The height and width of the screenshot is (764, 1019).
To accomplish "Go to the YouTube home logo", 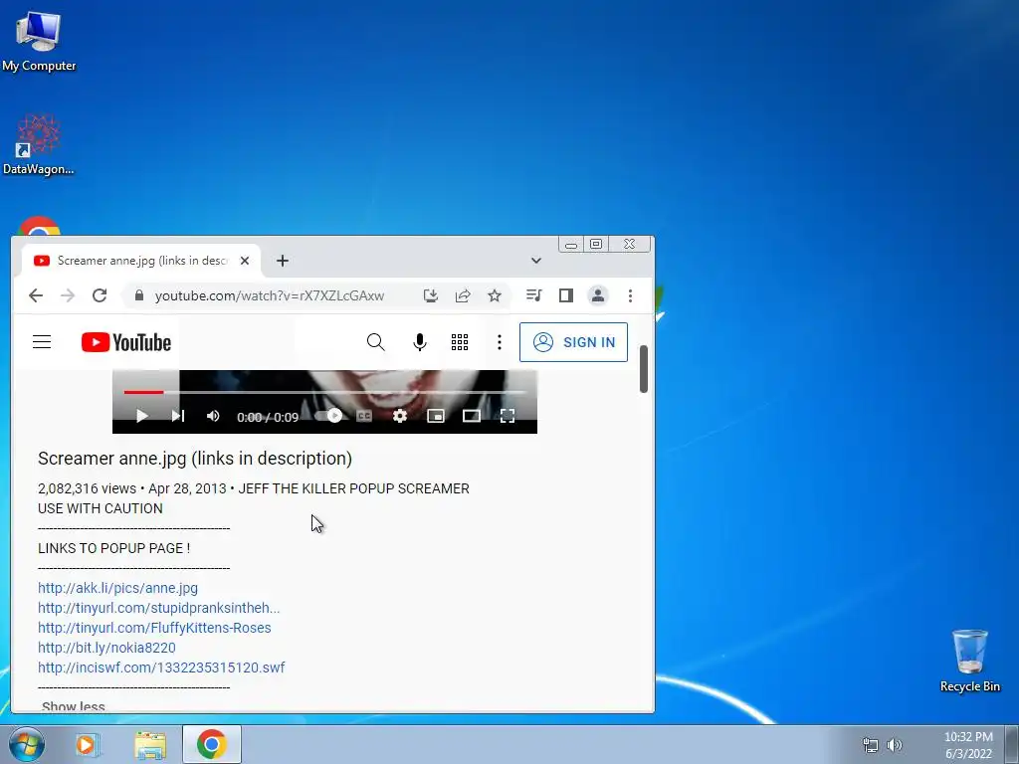I will (126, 342).
